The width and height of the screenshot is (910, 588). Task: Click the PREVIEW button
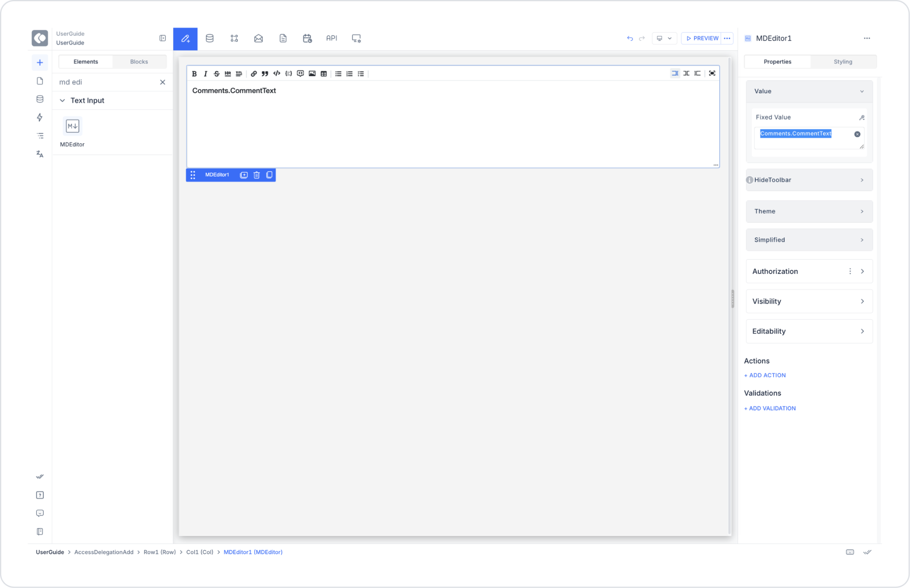coord(702,38)
